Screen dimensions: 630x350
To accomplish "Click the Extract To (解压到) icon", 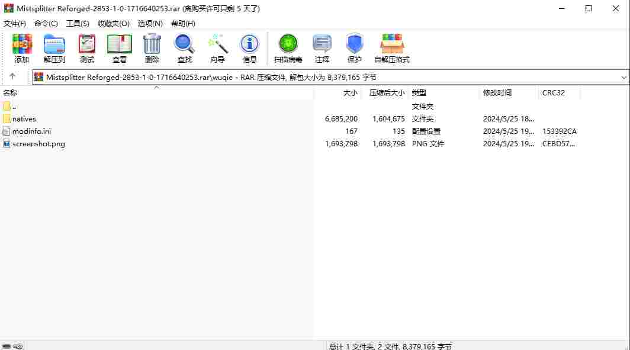I will pos(54,44).
